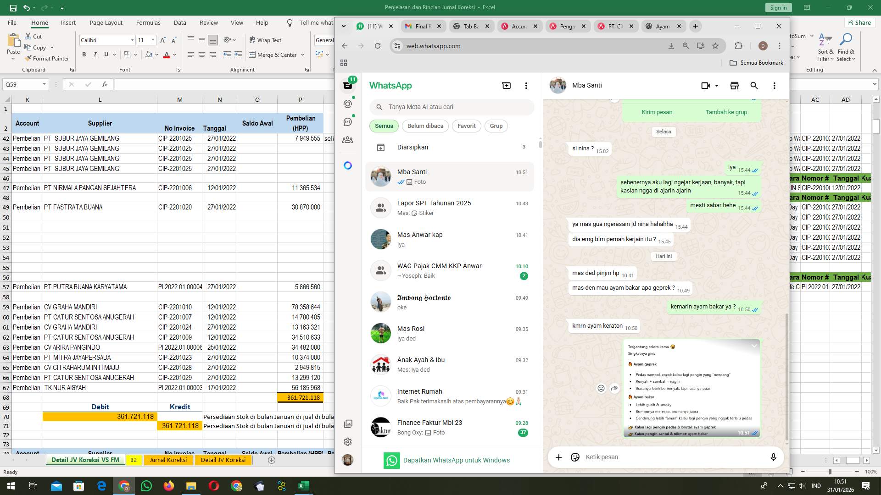Click the Sign in button in Excel

778,7
